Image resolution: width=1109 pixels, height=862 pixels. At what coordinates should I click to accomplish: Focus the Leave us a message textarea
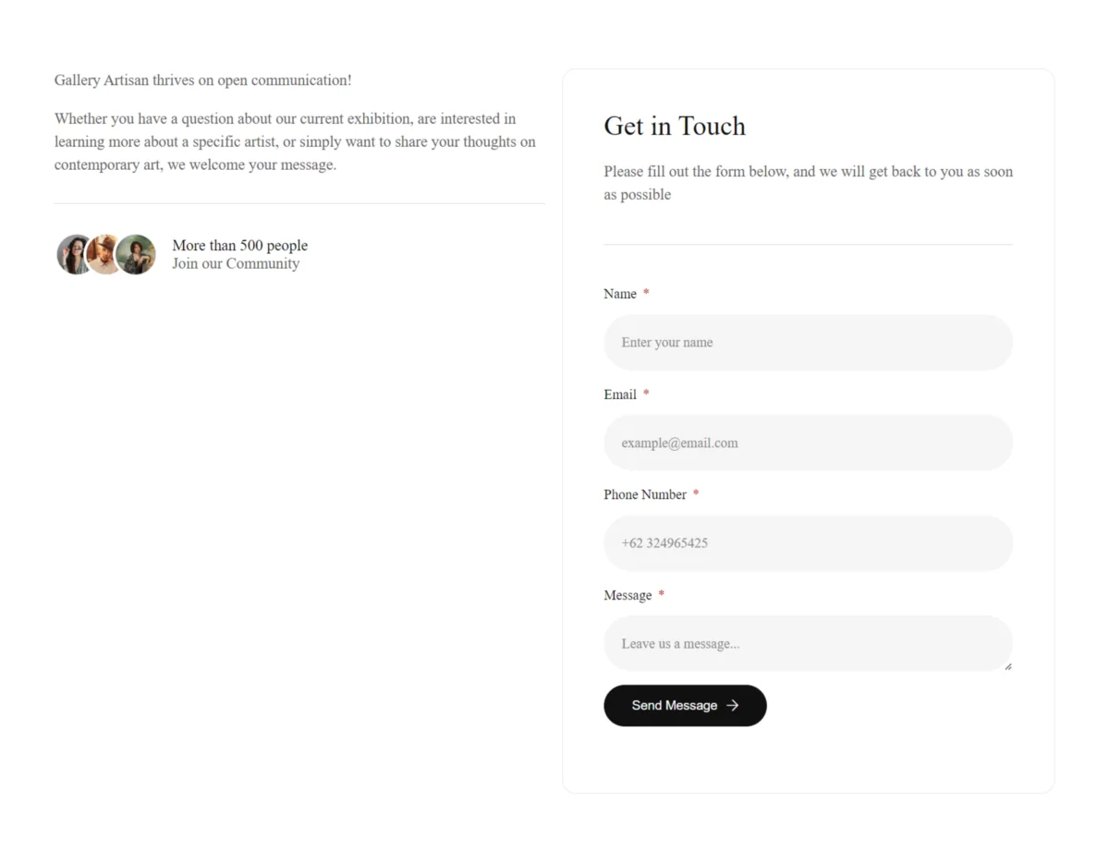coord(808,643)
